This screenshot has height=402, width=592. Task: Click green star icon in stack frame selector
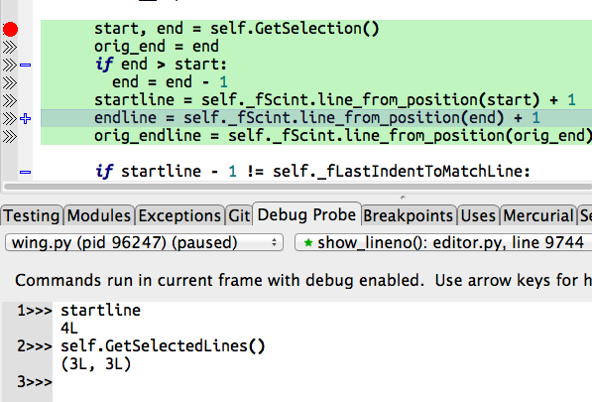(308, 242)
